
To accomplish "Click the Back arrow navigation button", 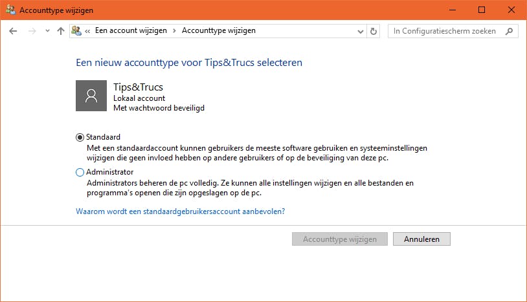I will (x=14, y=31).
